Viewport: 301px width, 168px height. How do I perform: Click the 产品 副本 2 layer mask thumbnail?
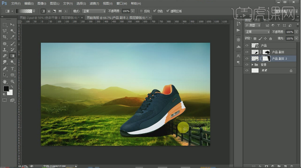tap(266, 58)
